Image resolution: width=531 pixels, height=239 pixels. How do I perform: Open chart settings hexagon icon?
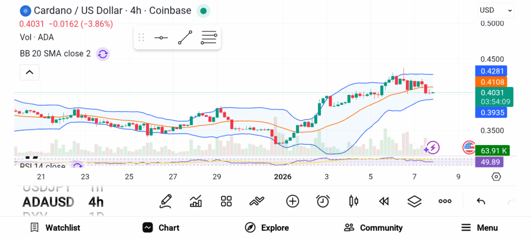point(496,177)
